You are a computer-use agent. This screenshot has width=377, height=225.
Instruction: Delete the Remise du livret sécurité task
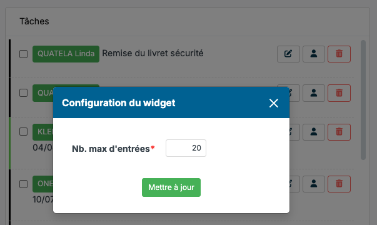click(x=339, y=54)
